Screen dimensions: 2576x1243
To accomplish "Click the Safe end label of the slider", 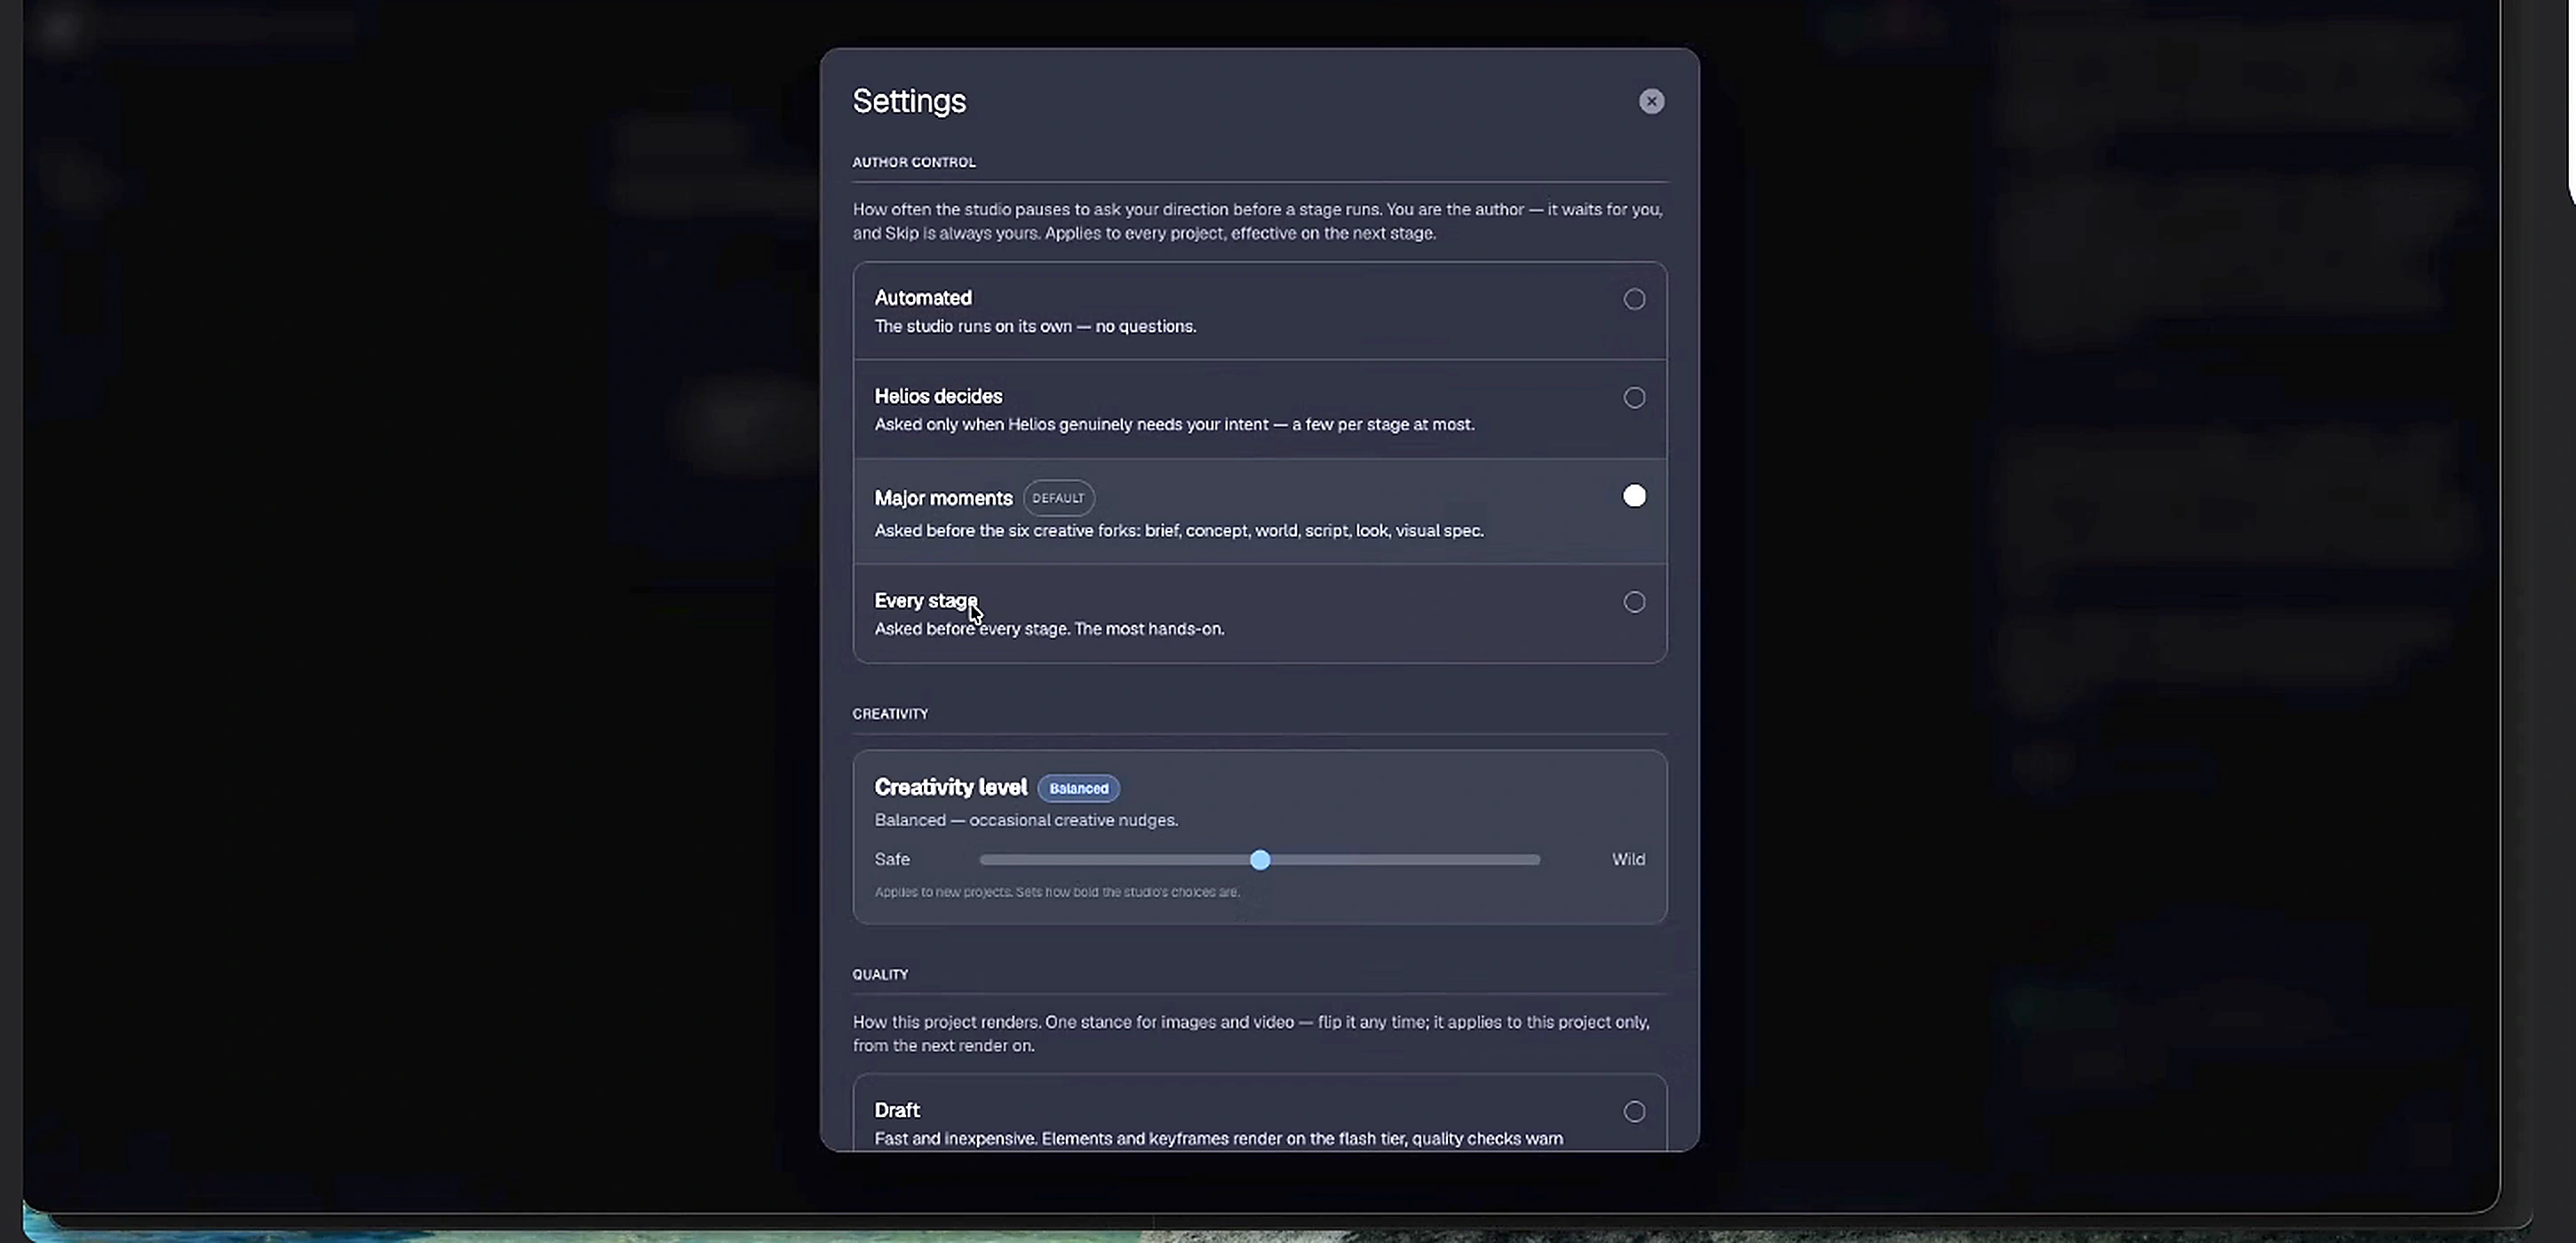I will click(x=892, y=859).
